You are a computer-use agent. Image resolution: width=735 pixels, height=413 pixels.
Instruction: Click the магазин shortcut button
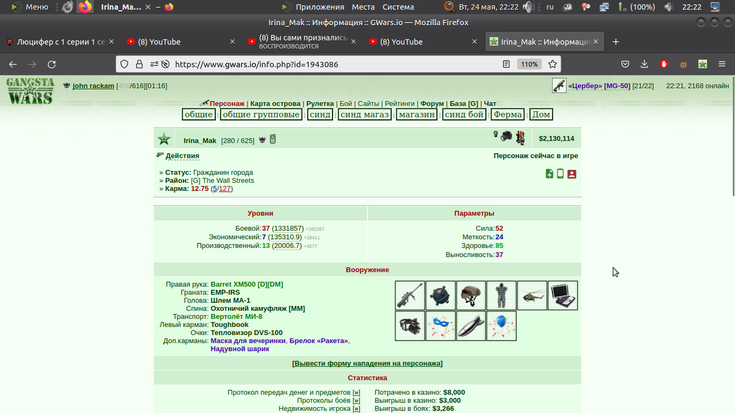417,115
